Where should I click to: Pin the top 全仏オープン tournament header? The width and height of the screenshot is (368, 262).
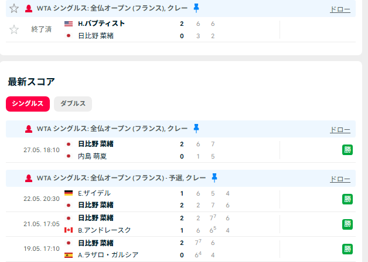[196, 8]
